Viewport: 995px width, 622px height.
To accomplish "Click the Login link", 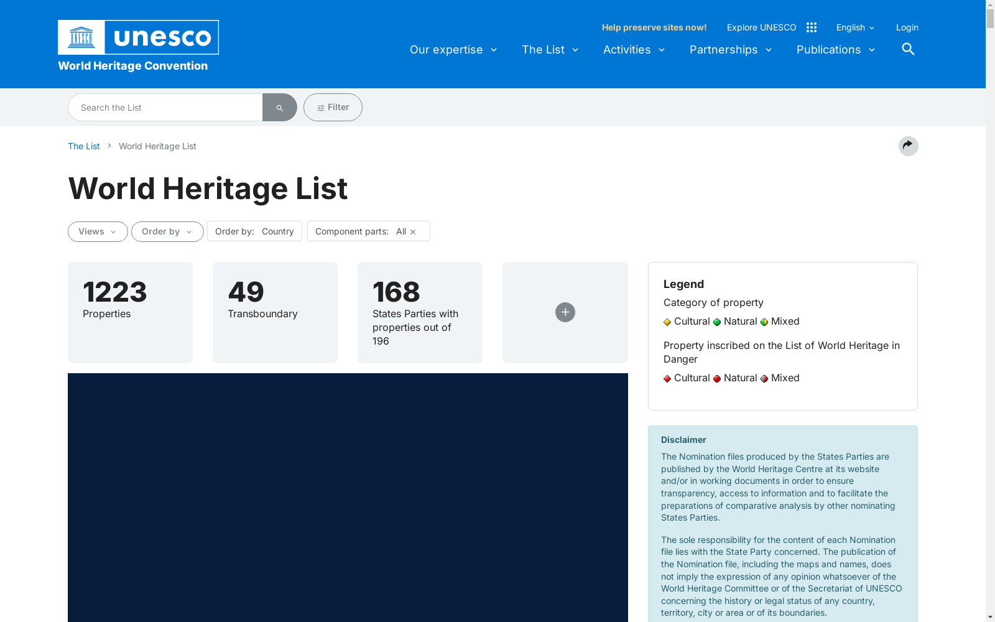I will [x=907, y=27].
